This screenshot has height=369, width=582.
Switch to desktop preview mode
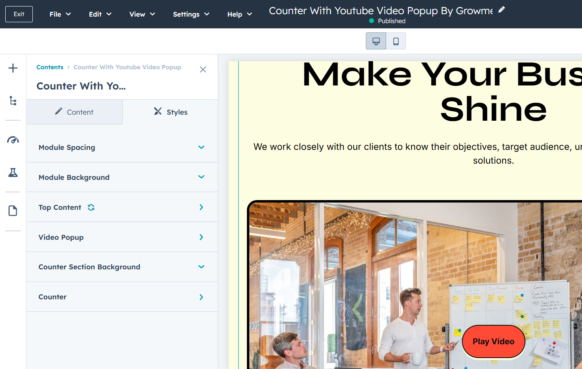point(376,41)
